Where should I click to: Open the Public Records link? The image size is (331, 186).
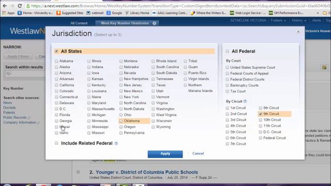(x=15, y=117)
